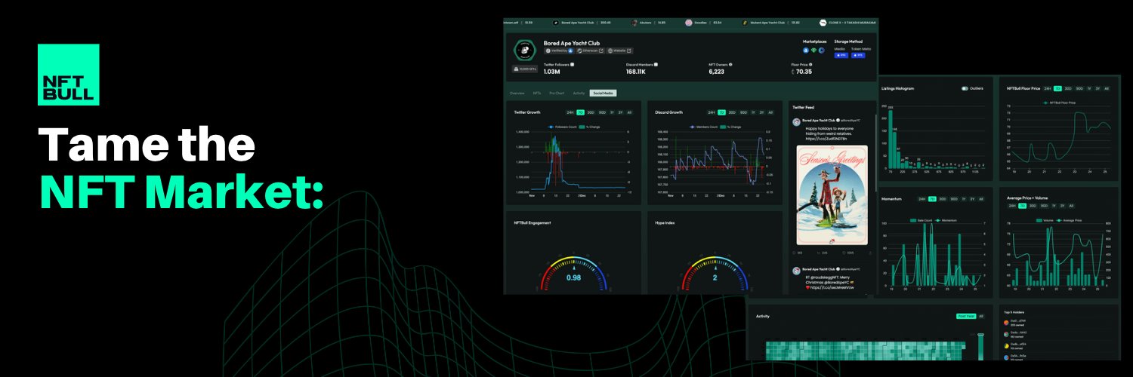
Task: Click the Discord Members checkbox icon
Action: pos(656,65)
